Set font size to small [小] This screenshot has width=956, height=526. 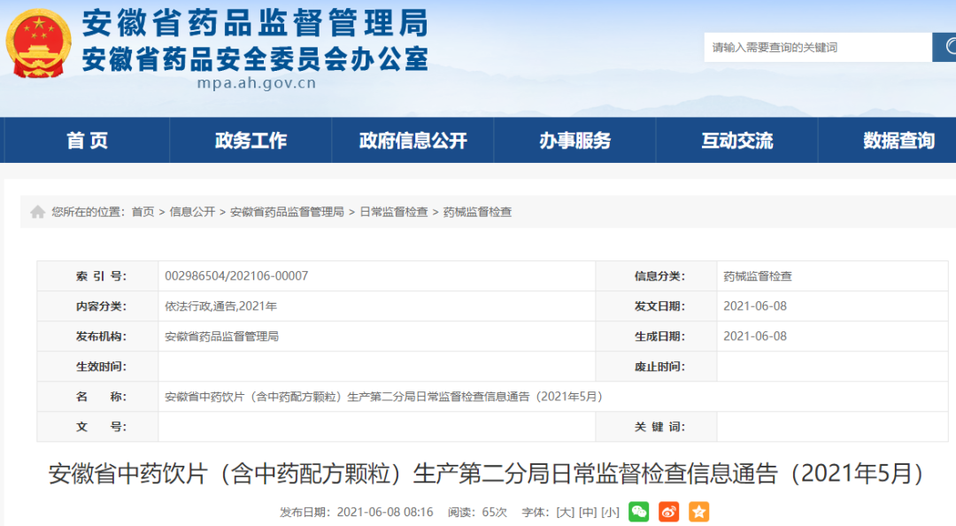coord(610,512)
